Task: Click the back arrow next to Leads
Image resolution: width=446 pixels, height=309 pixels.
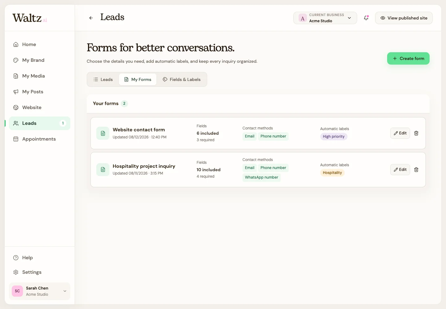Action: [x=91, y=18]
